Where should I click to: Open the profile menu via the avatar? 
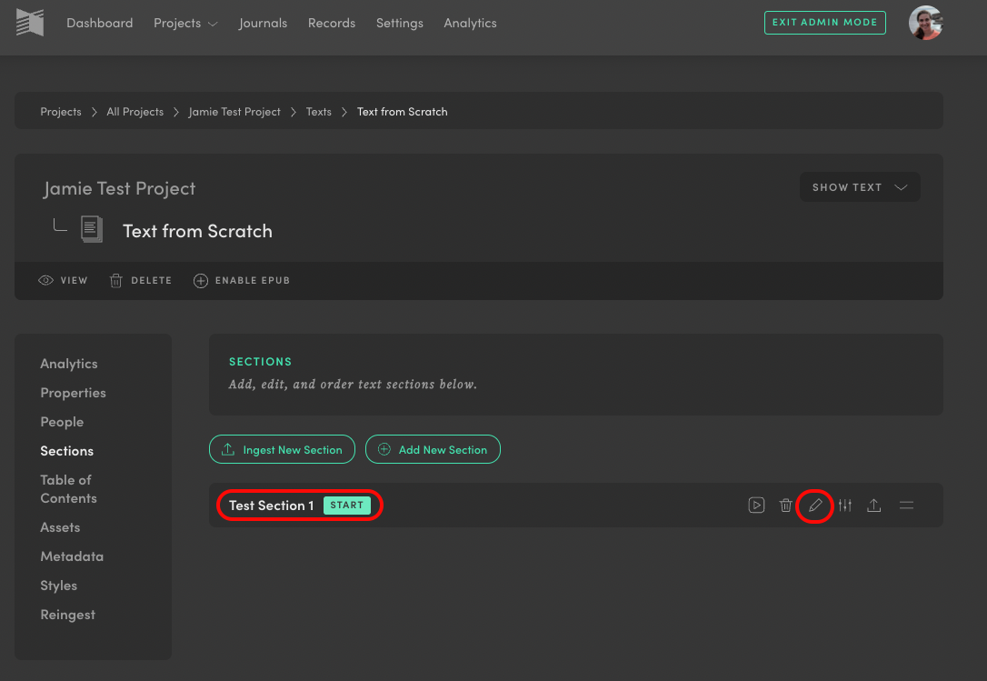click(x=925, y=23)
